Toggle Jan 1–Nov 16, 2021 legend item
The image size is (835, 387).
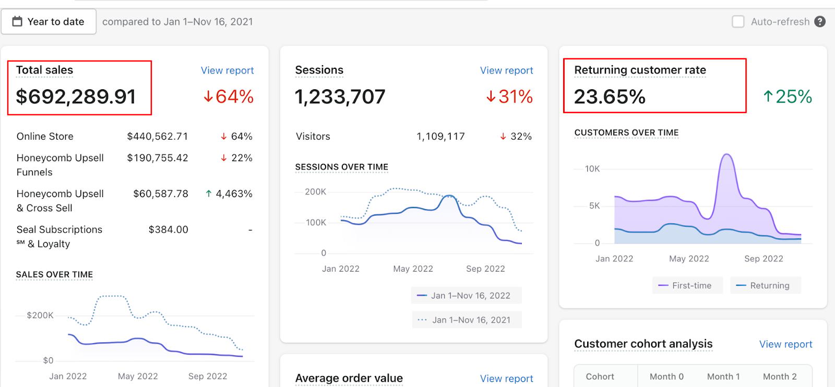[467, 320]
